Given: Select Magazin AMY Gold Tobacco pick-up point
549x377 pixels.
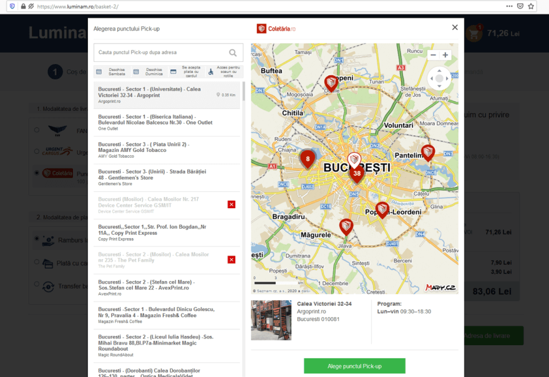Looking at the screenshot, I should coord(167,150).
